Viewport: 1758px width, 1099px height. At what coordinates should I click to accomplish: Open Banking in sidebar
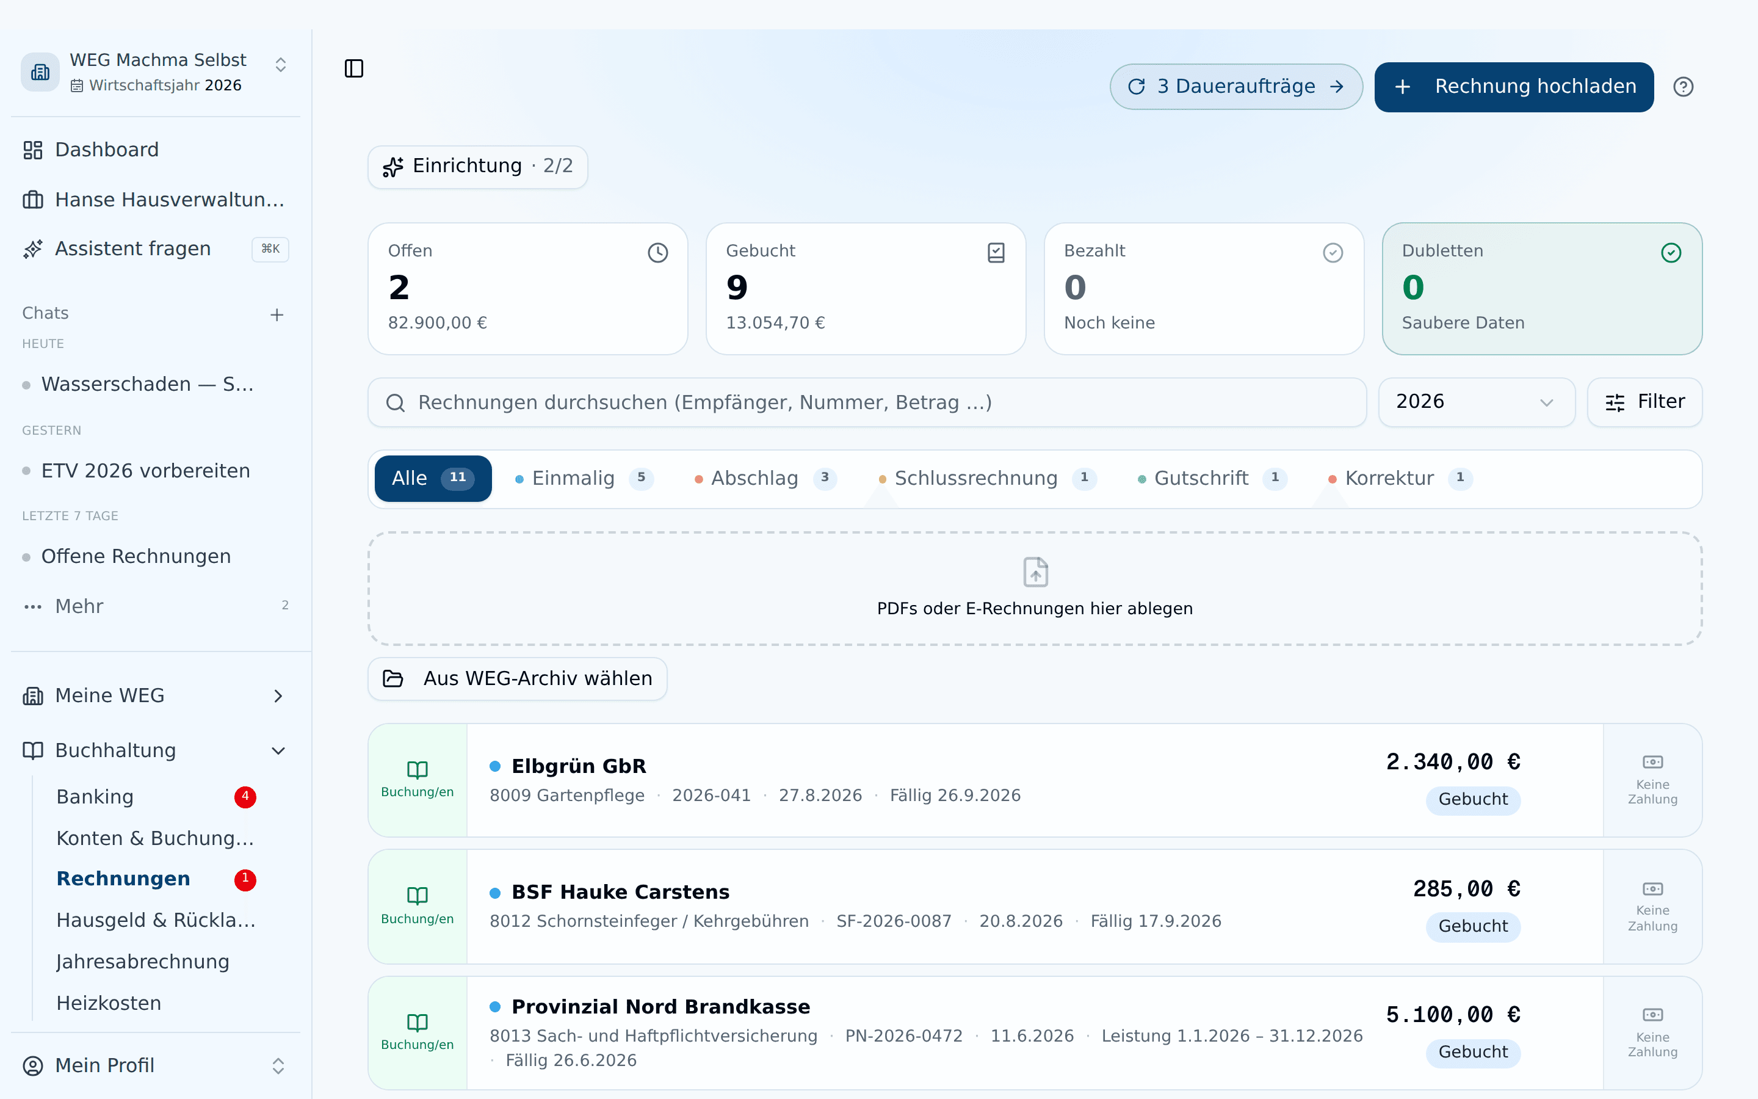156,797
